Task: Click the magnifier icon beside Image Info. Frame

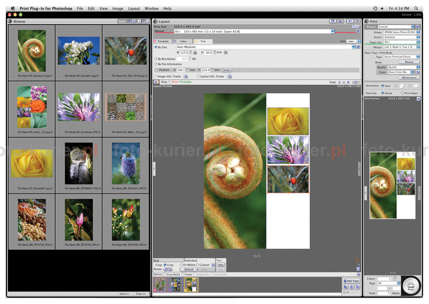Action: click(x=186, y=77)
